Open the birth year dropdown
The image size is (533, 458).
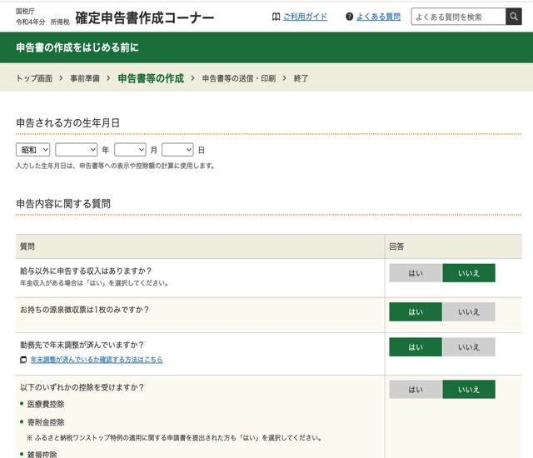(x=77, y=150)
